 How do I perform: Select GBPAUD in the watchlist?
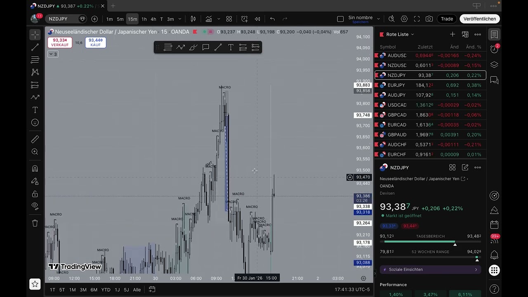pyautogui.click(x=430, y=134)
